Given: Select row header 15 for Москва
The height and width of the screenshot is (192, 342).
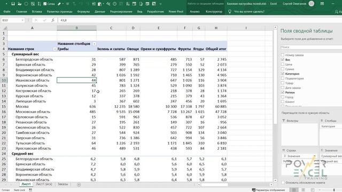Looking at the screenshot, I should (x=4, y=107).
